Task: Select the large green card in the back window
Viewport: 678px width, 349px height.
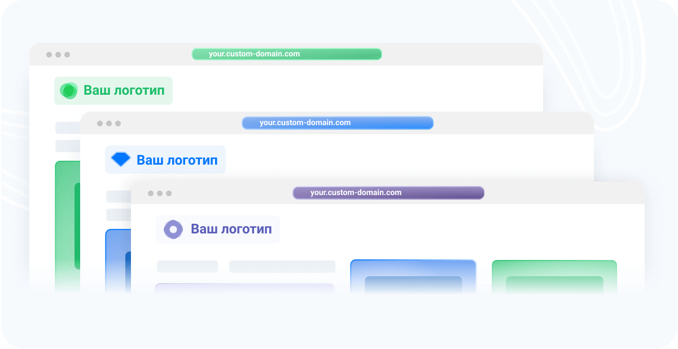Action: point(67,226)
